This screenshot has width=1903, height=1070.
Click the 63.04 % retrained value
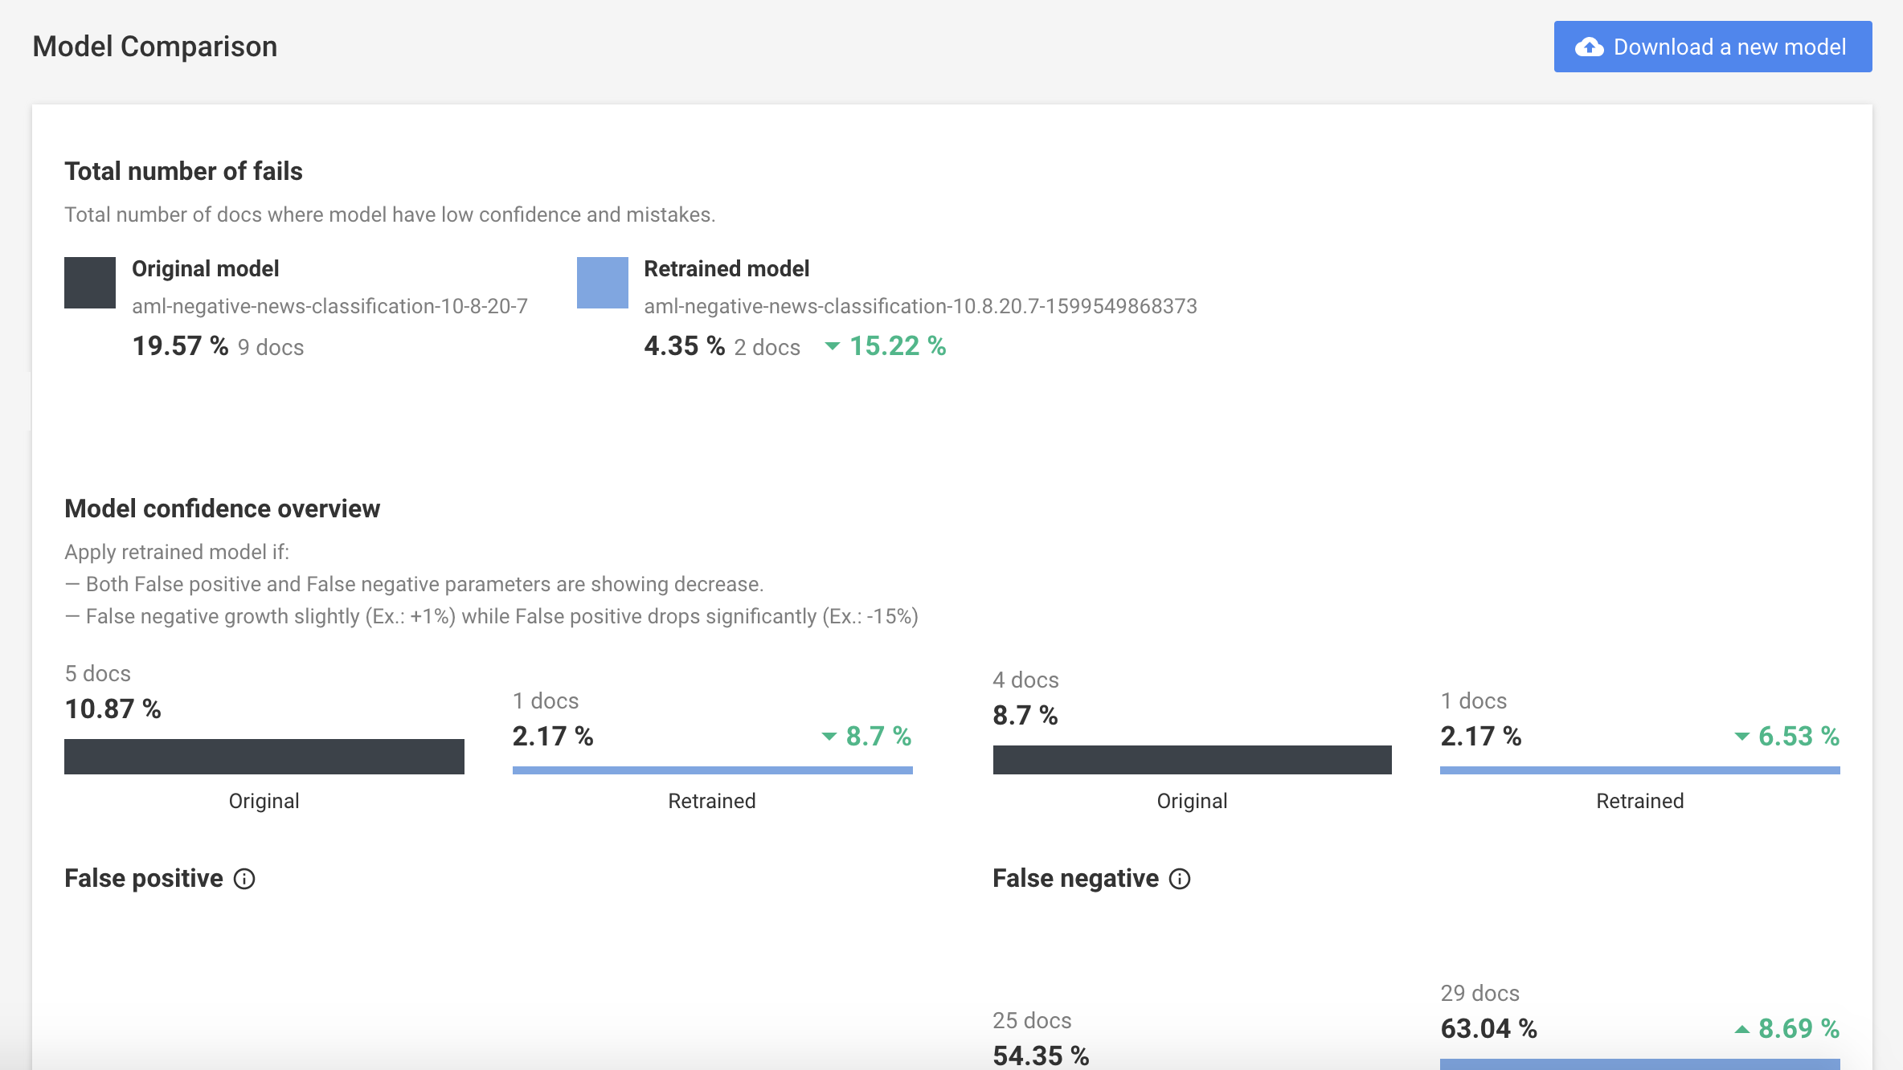pyautogui.click(x=1488, y=1028)
